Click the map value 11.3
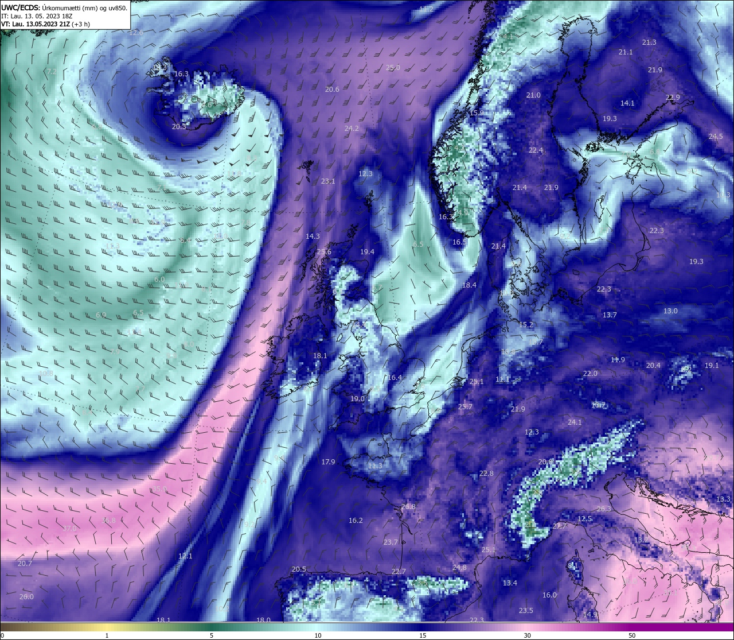Image resolution: width=734 pixels, height=640 pixels. click(375, 466)
